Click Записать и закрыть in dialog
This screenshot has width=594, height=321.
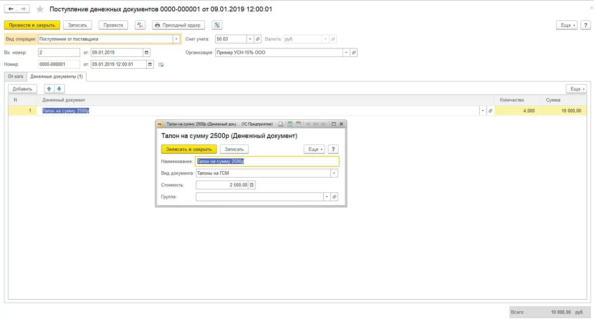click(189, 149)
